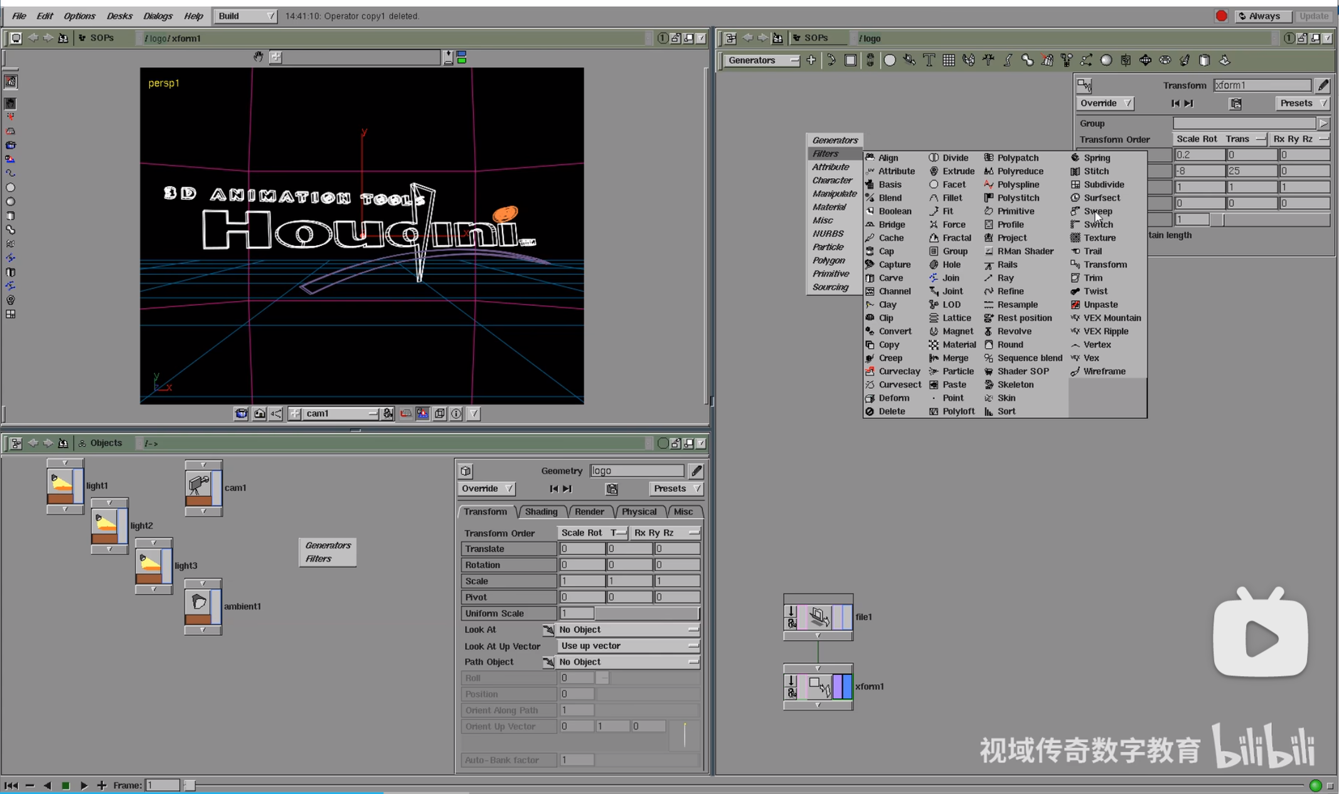
Task: Click the frame timeline slider handle
Action: pyautogui.click(x=189, y=785)
